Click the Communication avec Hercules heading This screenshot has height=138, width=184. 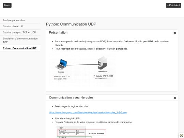coord(71,97)
